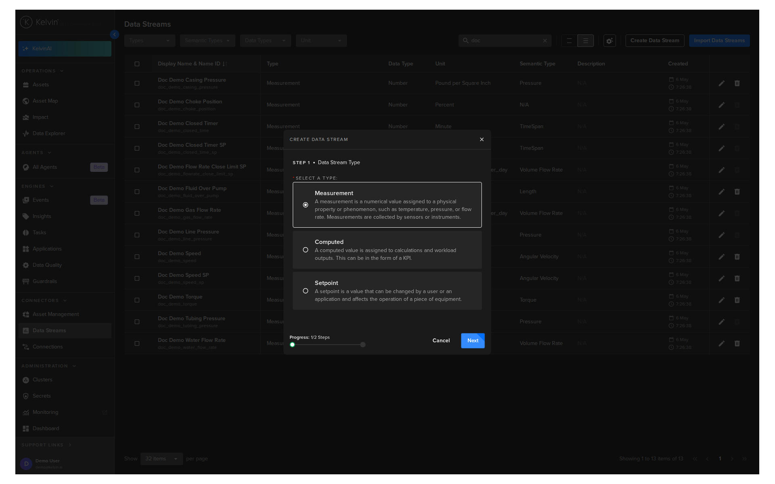Select the Setpoint type radio button
Viewport: 775px width, 484px height.
(x=306, y=291)
